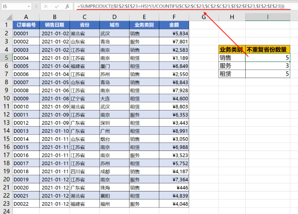This screenshot has height=214, width=298.
Task: Select the row 23 header
Action: pos(6,204)
